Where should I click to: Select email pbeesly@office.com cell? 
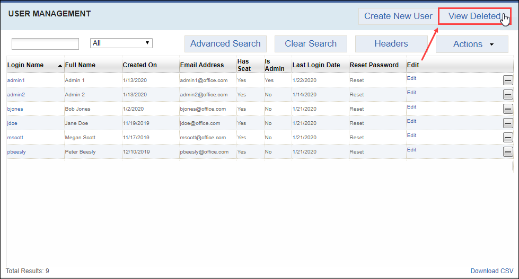click(204, 152)
